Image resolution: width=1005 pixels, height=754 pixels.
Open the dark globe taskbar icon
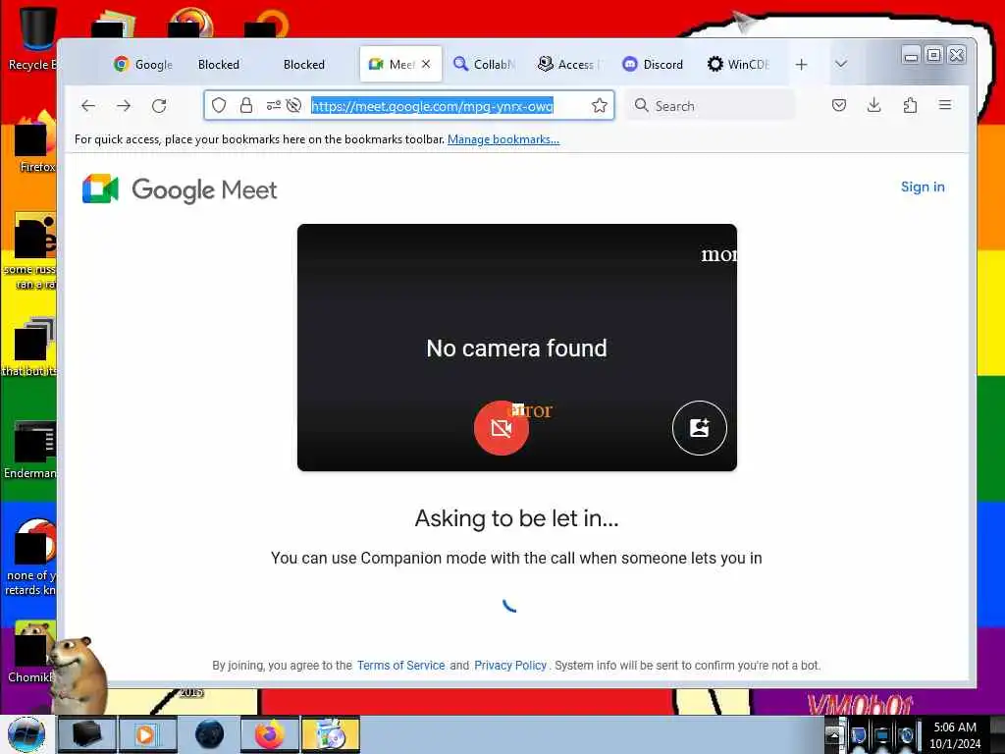point(209,734)
